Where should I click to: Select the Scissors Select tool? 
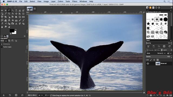(x=20, y=11)
